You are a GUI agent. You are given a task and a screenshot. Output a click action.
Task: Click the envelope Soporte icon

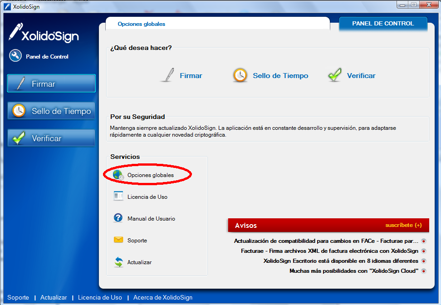(x=118, y=240)
